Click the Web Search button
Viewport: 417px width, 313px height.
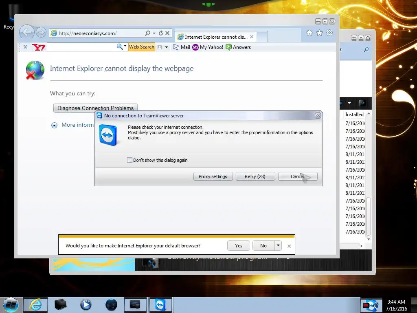[x=141, y=47]
